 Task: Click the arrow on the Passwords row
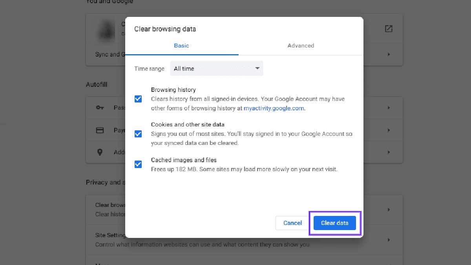tap(389, 108)
